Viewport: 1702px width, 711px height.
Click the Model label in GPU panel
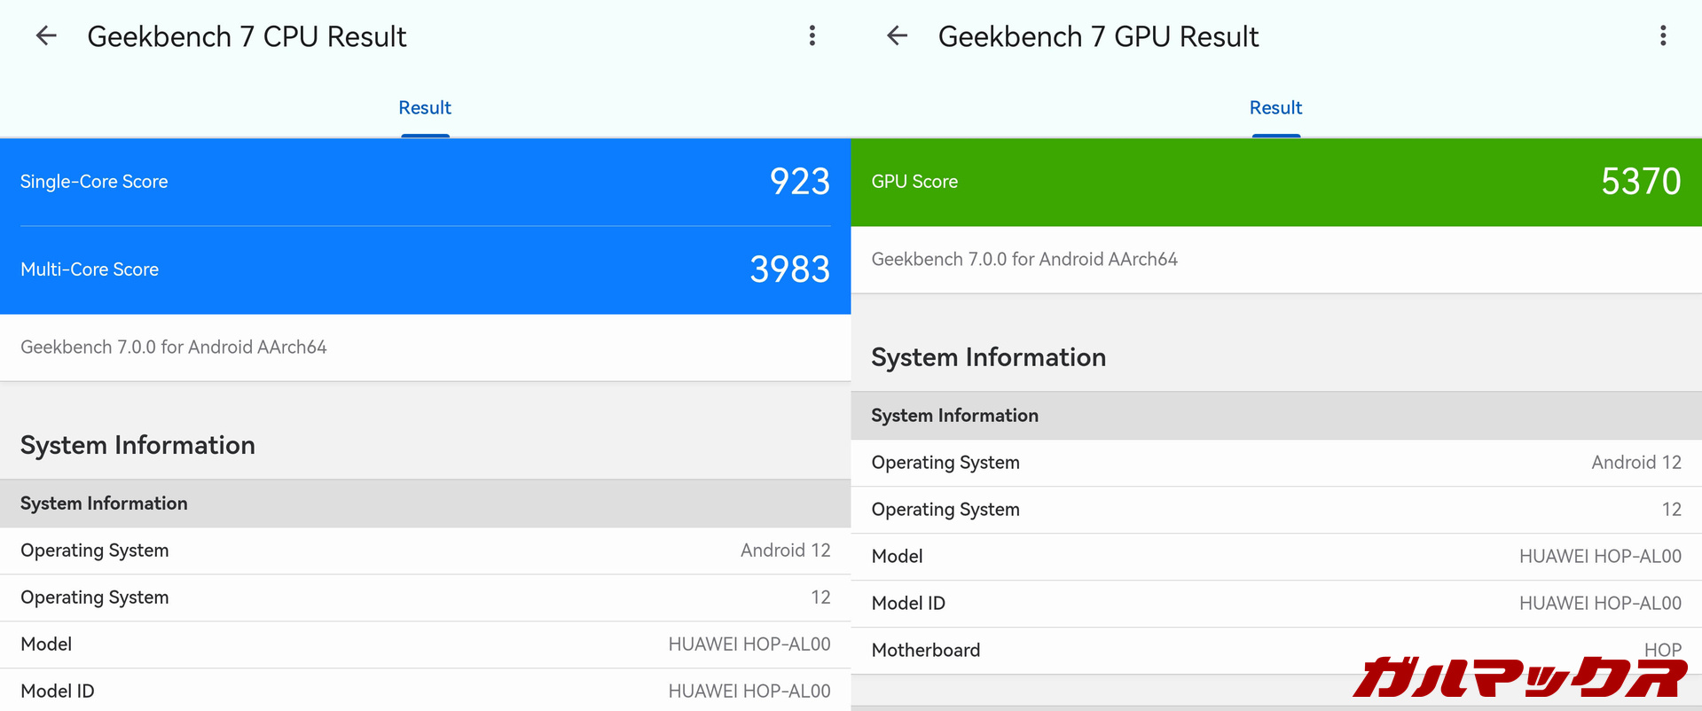coord(897,557)
